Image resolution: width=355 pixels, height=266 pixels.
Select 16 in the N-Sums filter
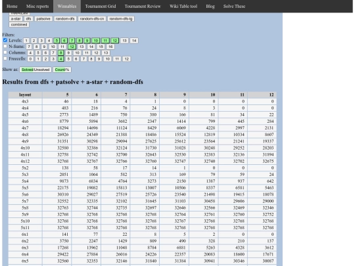[110, 47]
